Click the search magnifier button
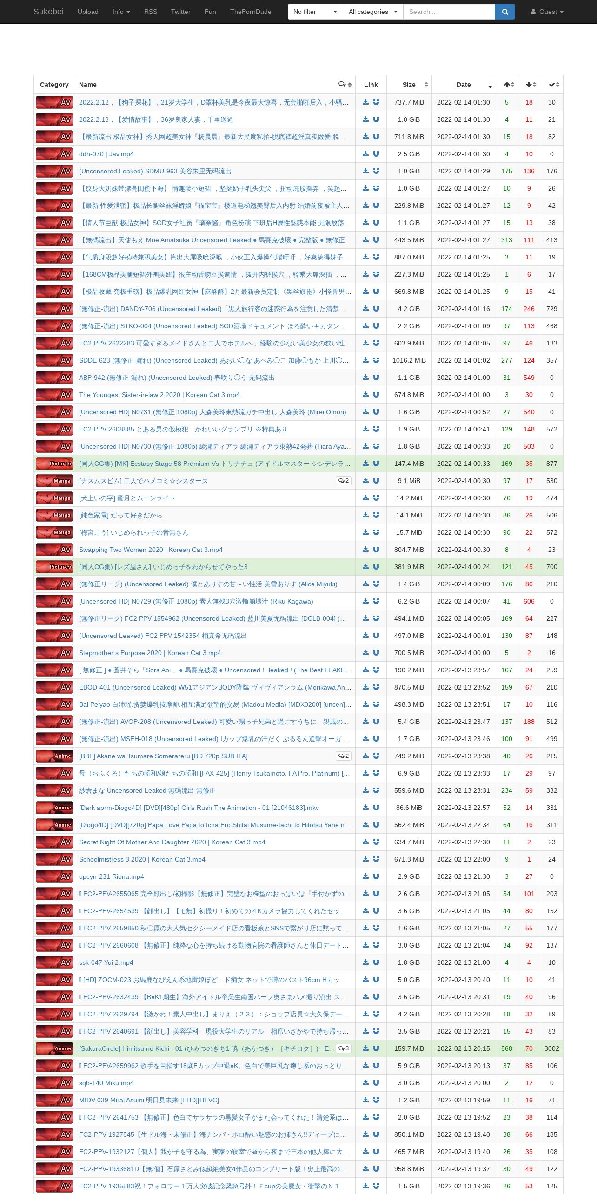Image resolution: width=597 pixels, height=1194 pixels. 505,12
